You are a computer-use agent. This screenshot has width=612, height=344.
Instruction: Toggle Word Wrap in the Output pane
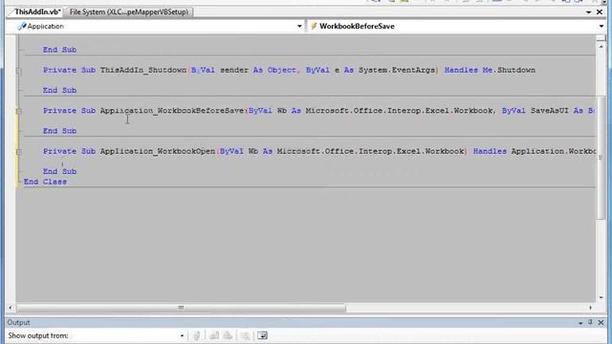pos(262,335)
